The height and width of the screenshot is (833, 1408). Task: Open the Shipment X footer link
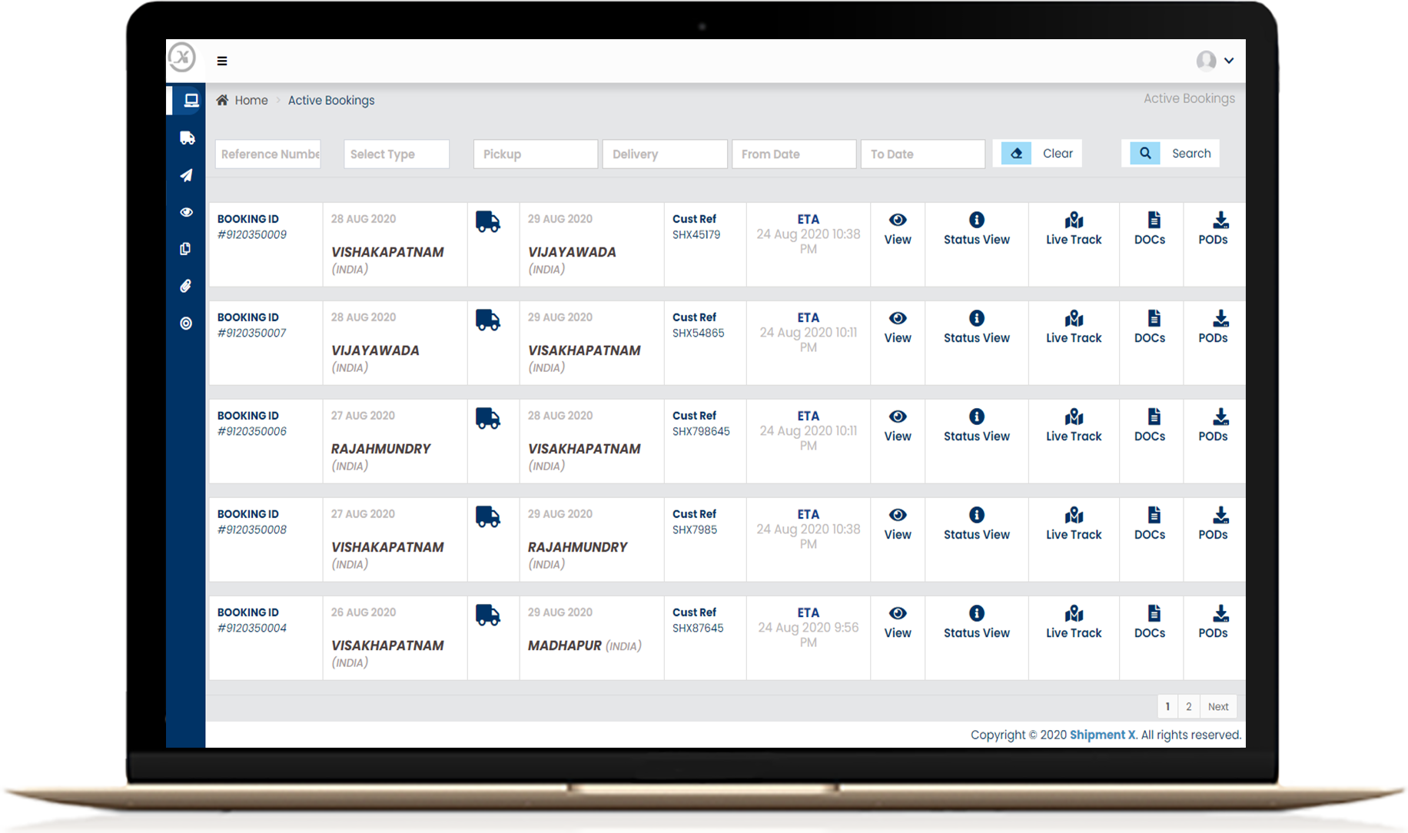point(1102,735)
